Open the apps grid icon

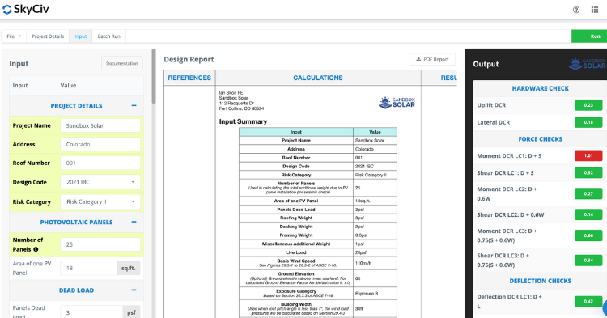coord(595,10)
